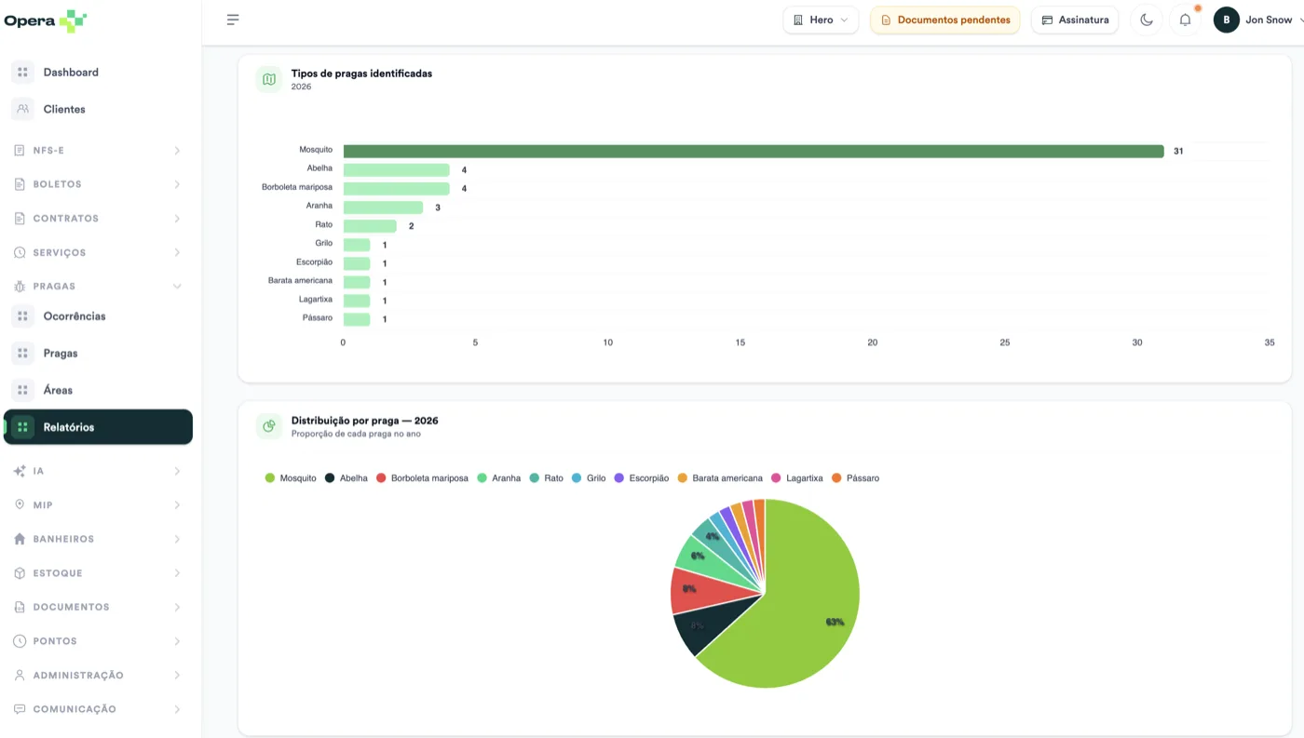Toggle Borboleta mariposa in the pie legend

point(422,478)
